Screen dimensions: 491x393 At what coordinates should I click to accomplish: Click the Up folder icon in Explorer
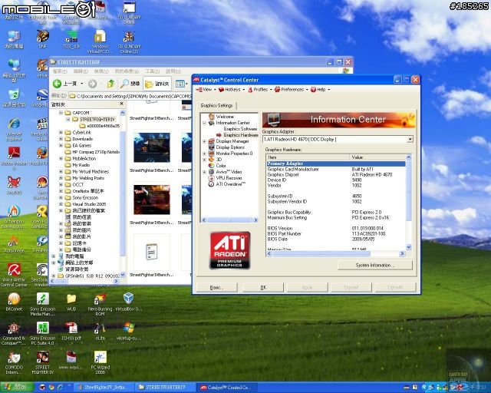110,84
